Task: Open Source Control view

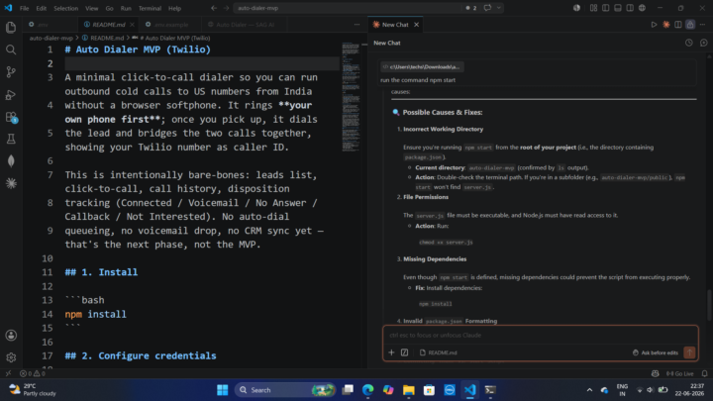Action: coord(11,72)
